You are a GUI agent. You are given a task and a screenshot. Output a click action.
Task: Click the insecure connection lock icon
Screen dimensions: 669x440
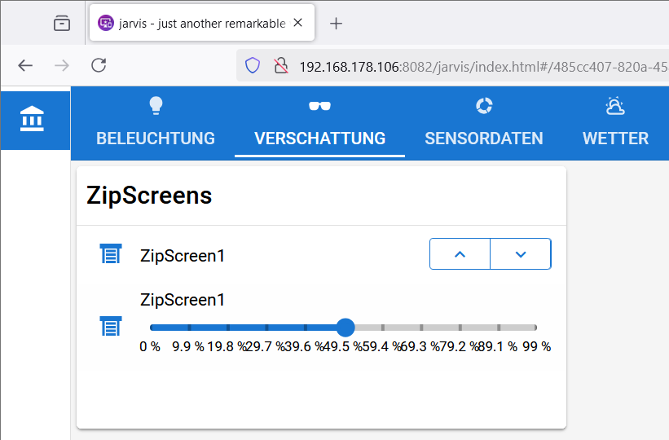(x=281, y=66)
